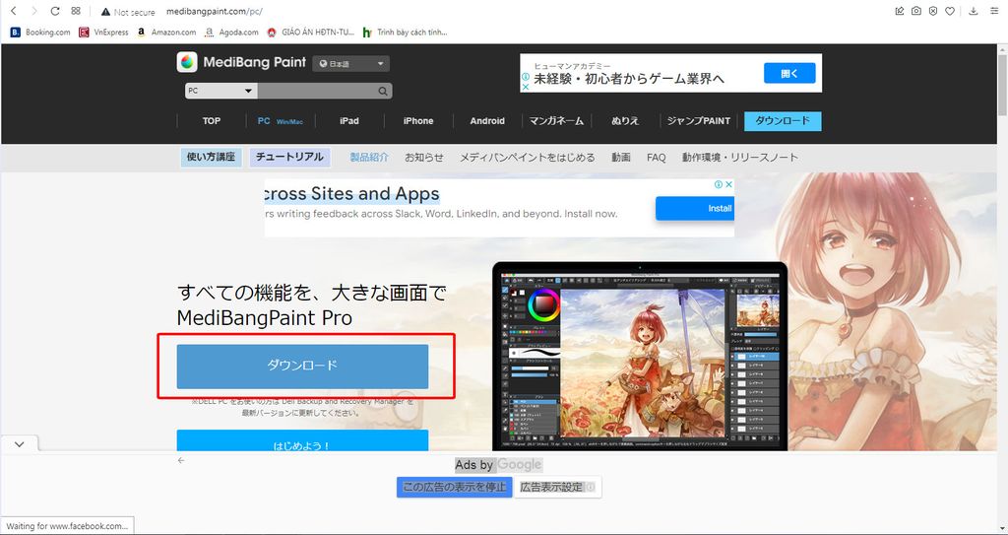Open the speed dial grid icon
The height and width of the screenshot is (535, 1008).
(76, 11)
